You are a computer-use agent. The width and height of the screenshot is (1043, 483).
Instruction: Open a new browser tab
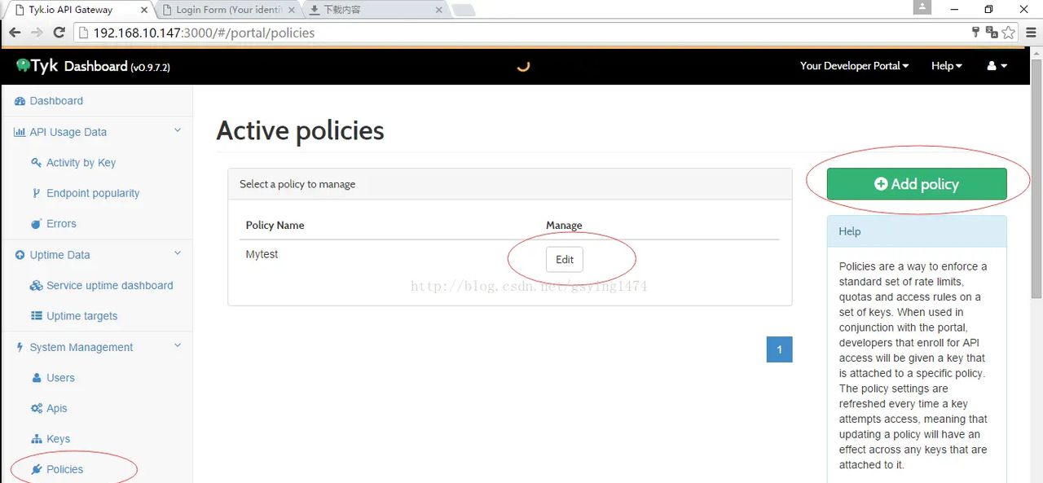[x=463, y=11]
